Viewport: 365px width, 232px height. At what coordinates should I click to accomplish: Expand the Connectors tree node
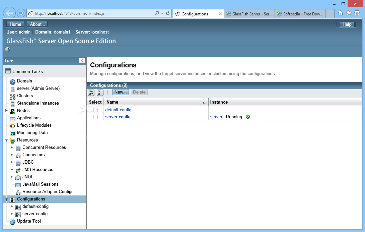point(12,155)
